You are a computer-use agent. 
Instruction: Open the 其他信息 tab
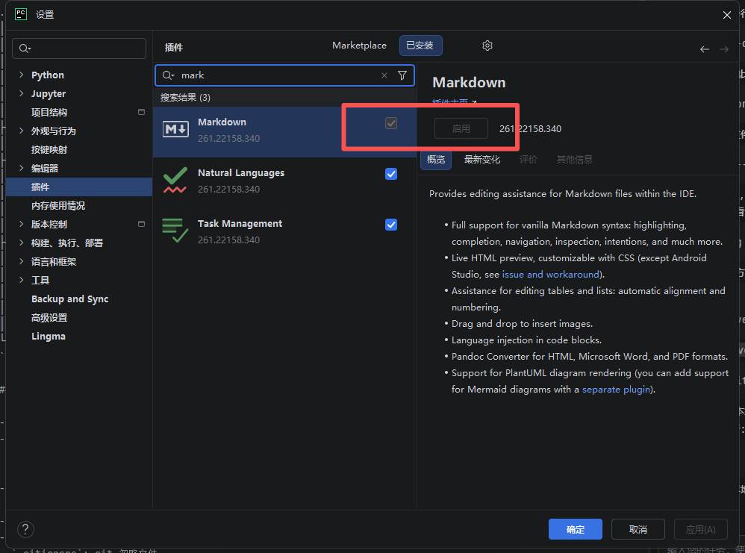(x=575, y=160)
